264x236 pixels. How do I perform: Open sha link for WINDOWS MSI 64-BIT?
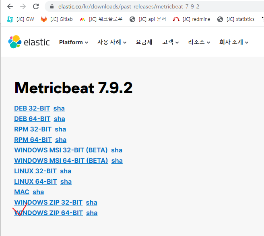117,160
